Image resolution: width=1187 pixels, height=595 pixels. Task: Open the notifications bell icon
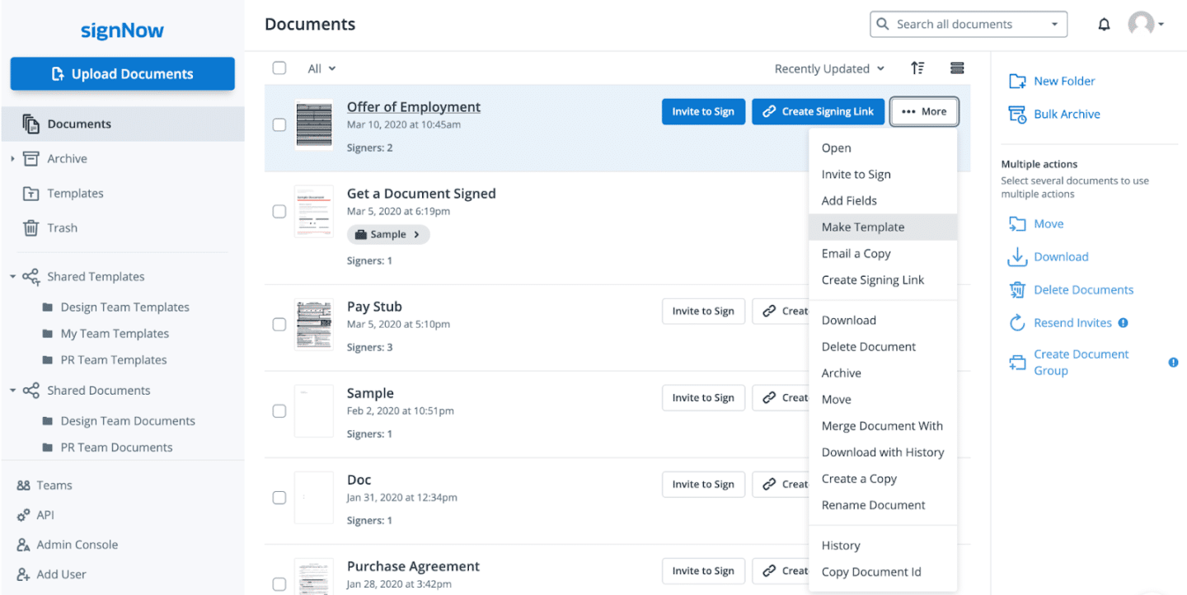(1104, 24)
